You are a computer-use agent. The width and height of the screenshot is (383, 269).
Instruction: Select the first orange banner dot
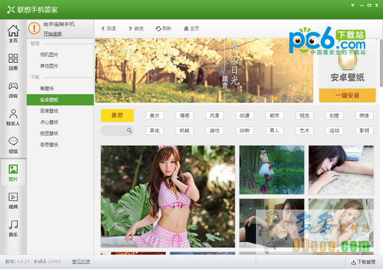(x=276, y=98)
